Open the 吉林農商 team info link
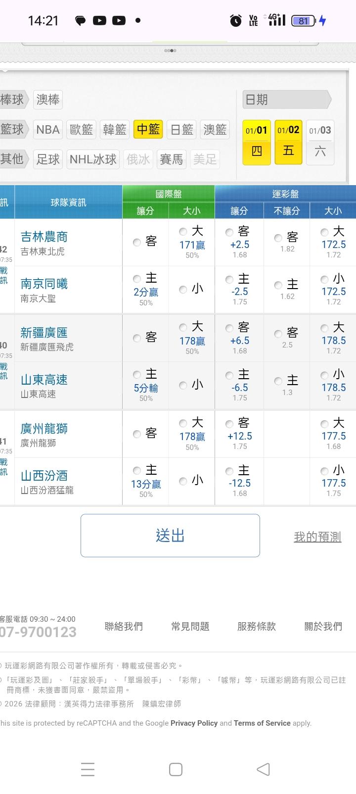The height and width of the screenshot is (794, 356). point(44,237)
